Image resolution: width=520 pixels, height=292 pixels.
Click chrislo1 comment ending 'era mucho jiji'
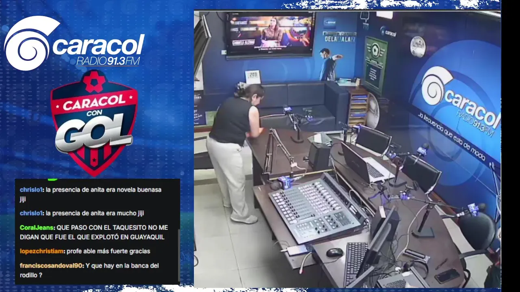[82, 213]
